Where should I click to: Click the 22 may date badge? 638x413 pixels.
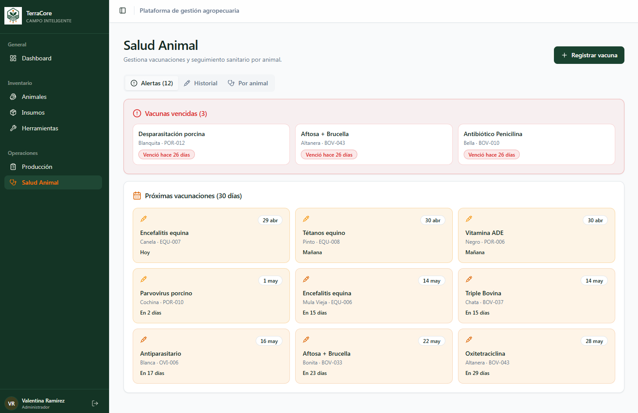(432, 341)
